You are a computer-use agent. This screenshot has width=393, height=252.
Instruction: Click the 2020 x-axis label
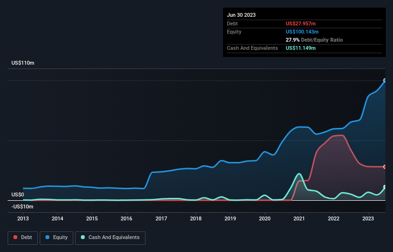pos(265,218)
